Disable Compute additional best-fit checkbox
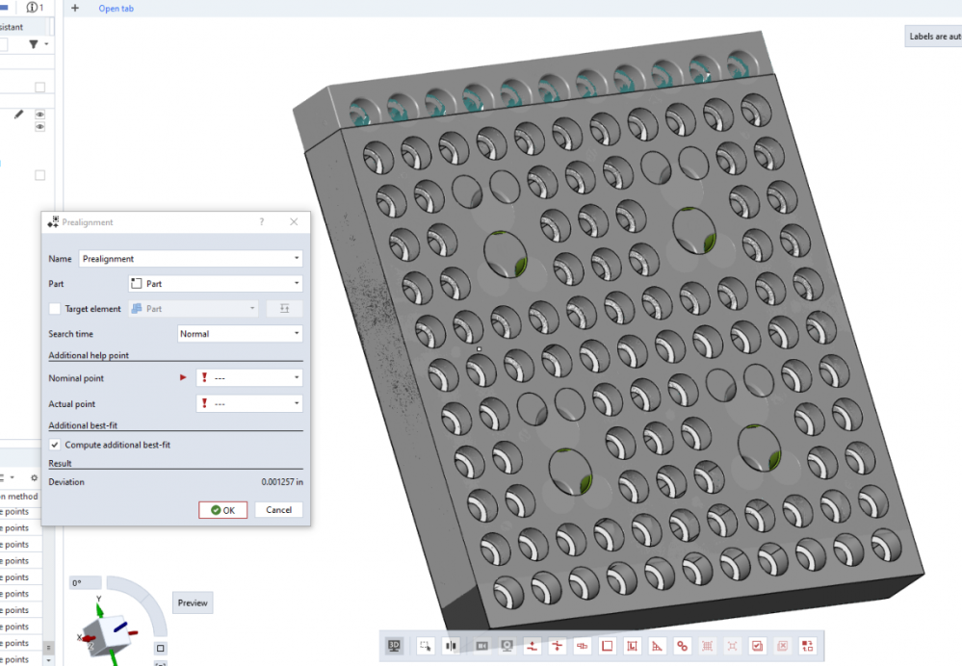Viewport: 962px width, 666px height. (55, 445)
